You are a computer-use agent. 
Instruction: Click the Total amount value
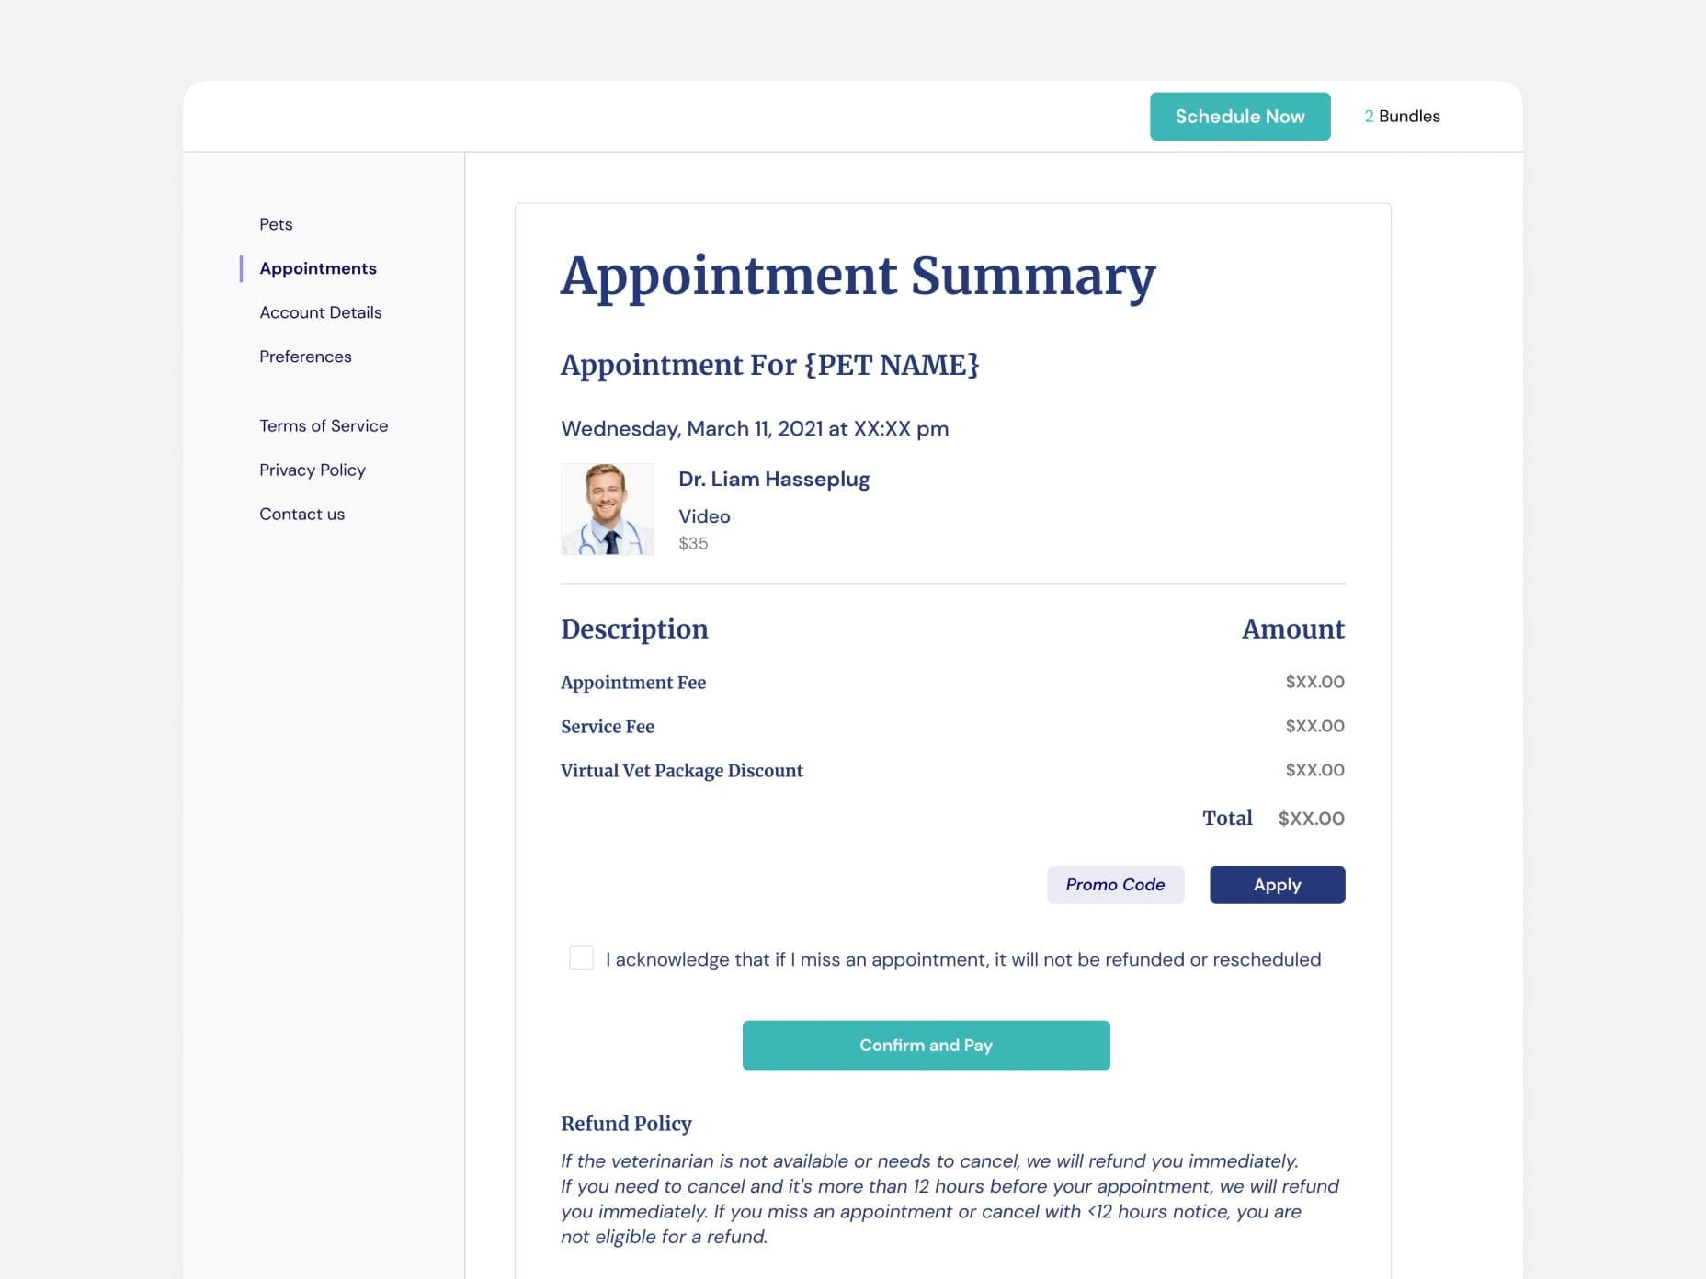point(1311,818)
